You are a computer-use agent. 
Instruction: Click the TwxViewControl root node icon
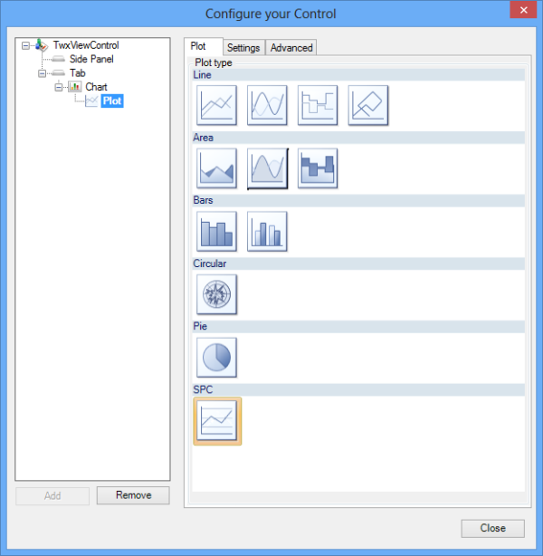[42, 45]
